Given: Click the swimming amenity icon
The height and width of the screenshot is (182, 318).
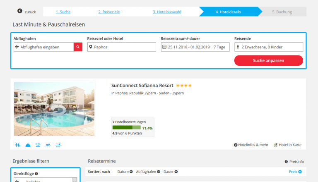Looking at the screenshot, I should [48, 145].
